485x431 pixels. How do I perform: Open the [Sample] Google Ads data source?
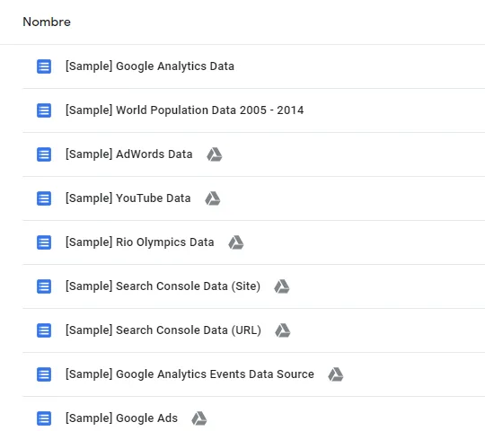[121, 418]
